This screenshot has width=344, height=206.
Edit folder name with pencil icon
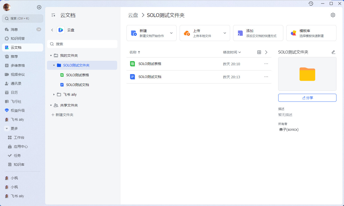coord(333,52)
